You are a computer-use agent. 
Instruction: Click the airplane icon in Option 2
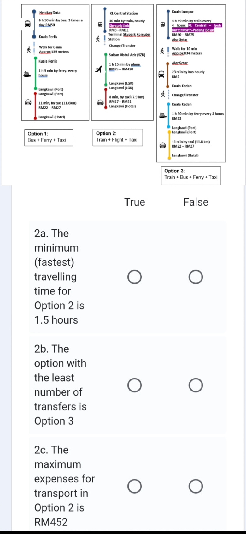[x=99, y=69]
